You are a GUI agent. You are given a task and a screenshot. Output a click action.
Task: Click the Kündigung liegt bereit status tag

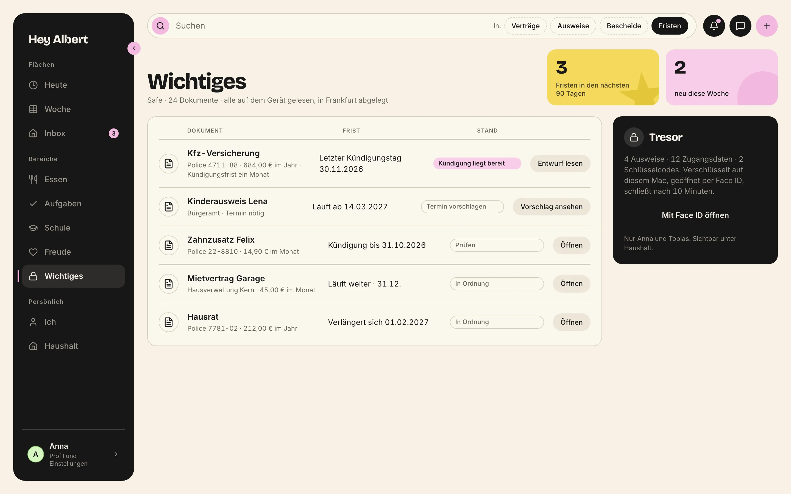click(x=477, y=163)
